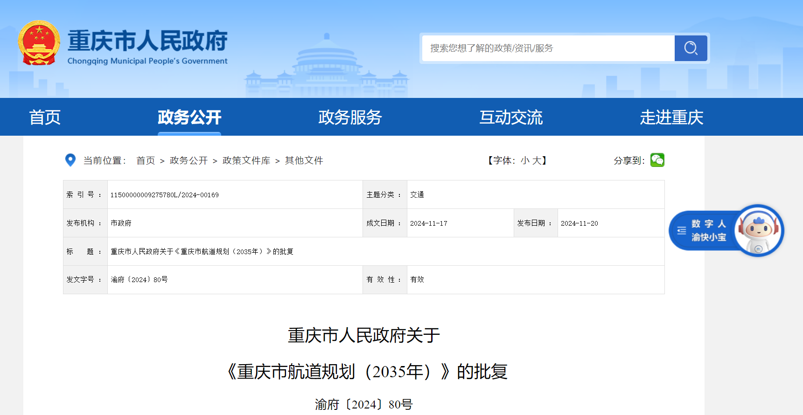This screenshot has height=415, width=803.
Task: Open the 政策文件库 breadcrumb link
Action: pyautogui.click(x=246, y=160)
